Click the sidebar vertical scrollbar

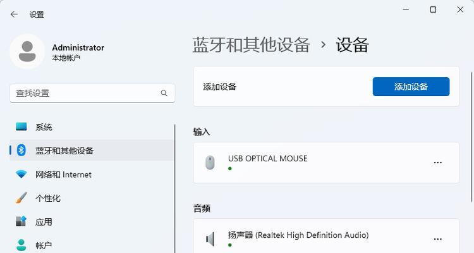click(x=174, y=188)
